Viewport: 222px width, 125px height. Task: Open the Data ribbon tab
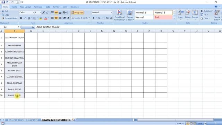click(x=48, y=7)
